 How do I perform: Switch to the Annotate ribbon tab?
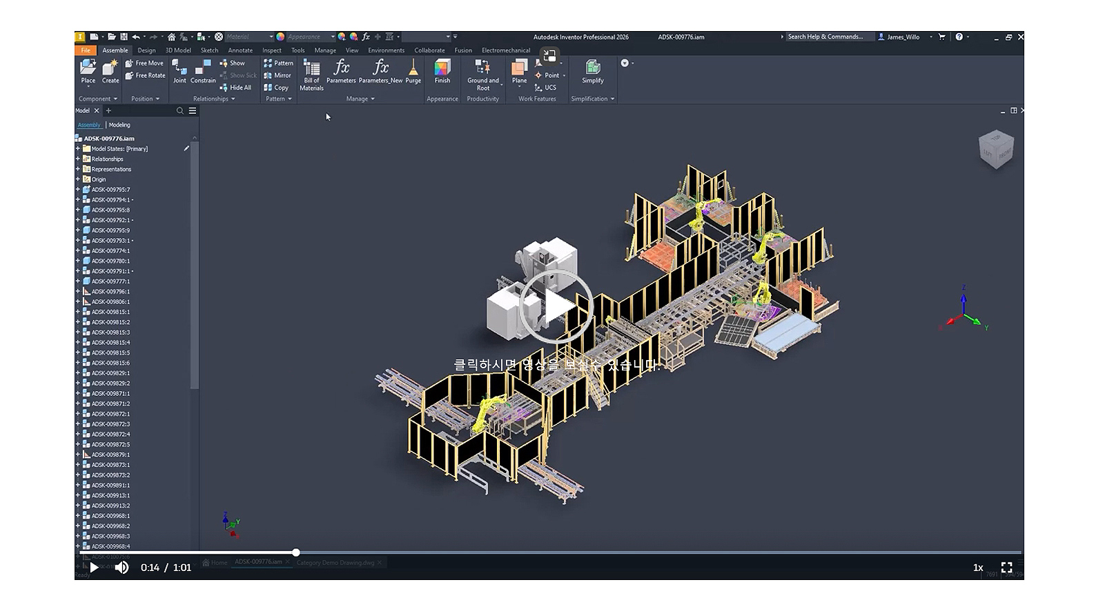(240, 50)
